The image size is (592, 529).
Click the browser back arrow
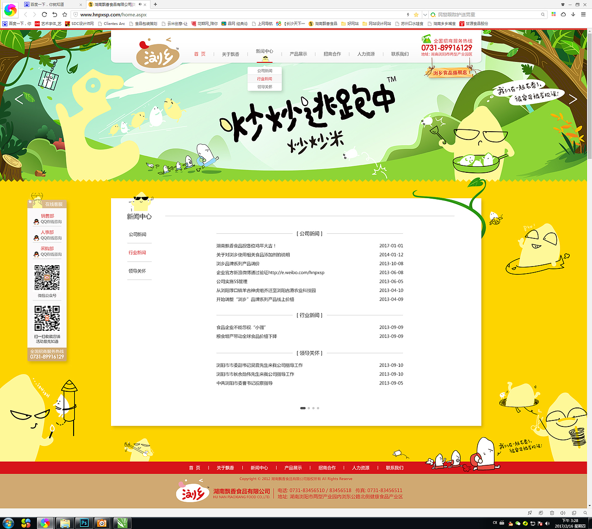click(x=25, y=14)
